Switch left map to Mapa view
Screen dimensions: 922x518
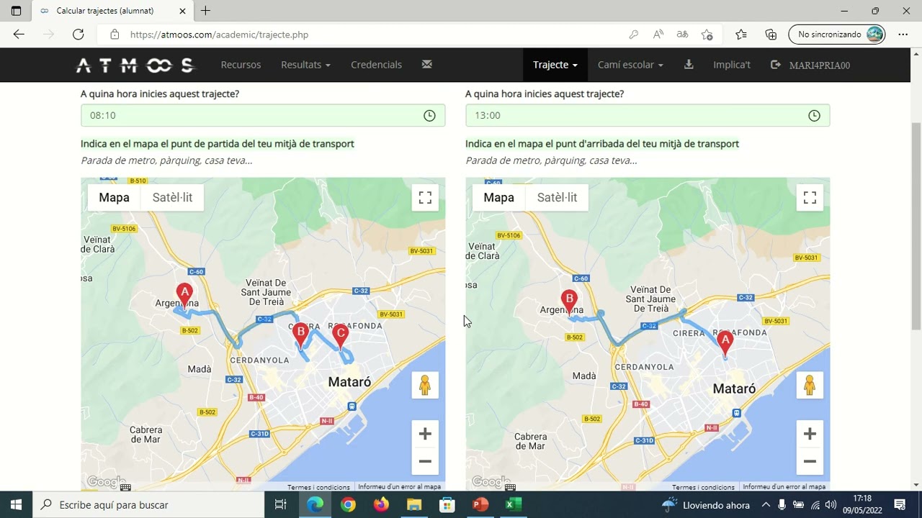point(114,198)
